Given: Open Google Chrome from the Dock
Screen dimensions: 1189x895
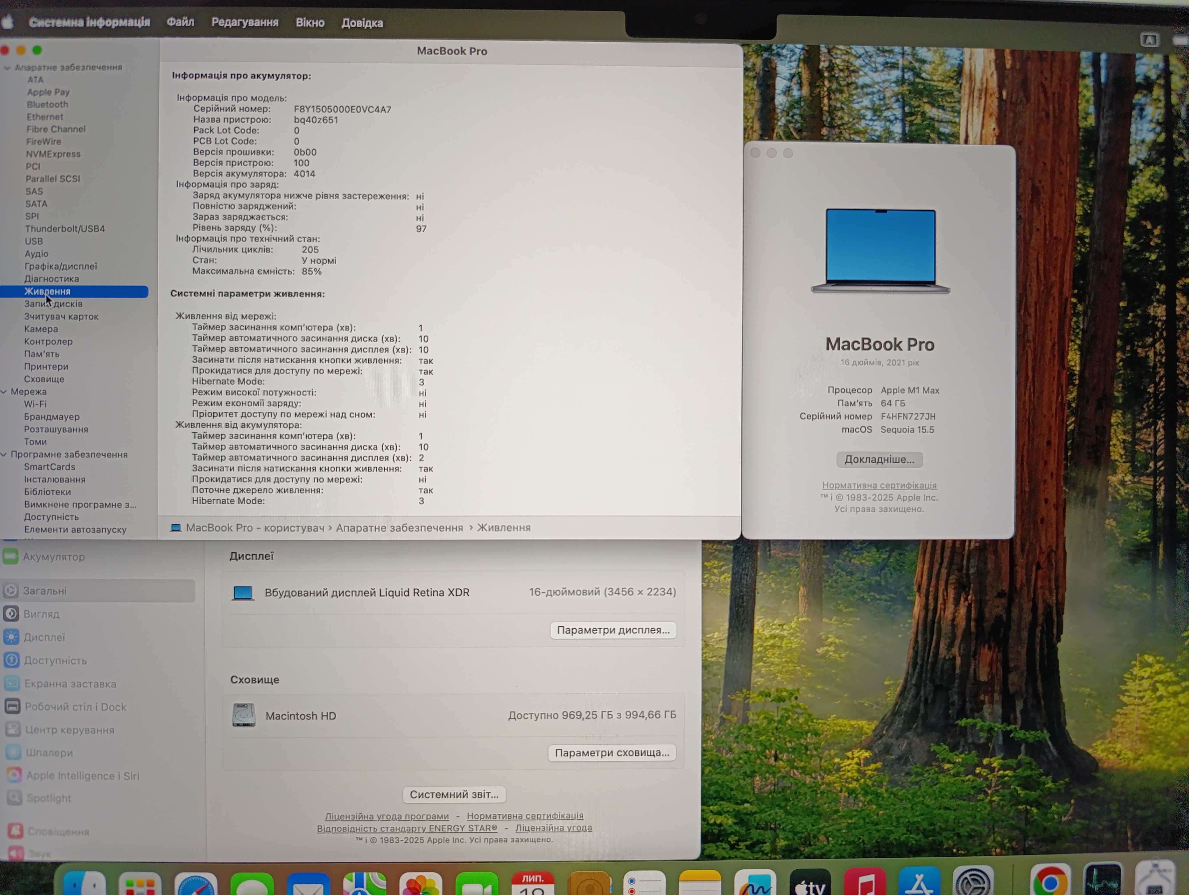Looking at the screenshot, I should [x=1050, y=880].
